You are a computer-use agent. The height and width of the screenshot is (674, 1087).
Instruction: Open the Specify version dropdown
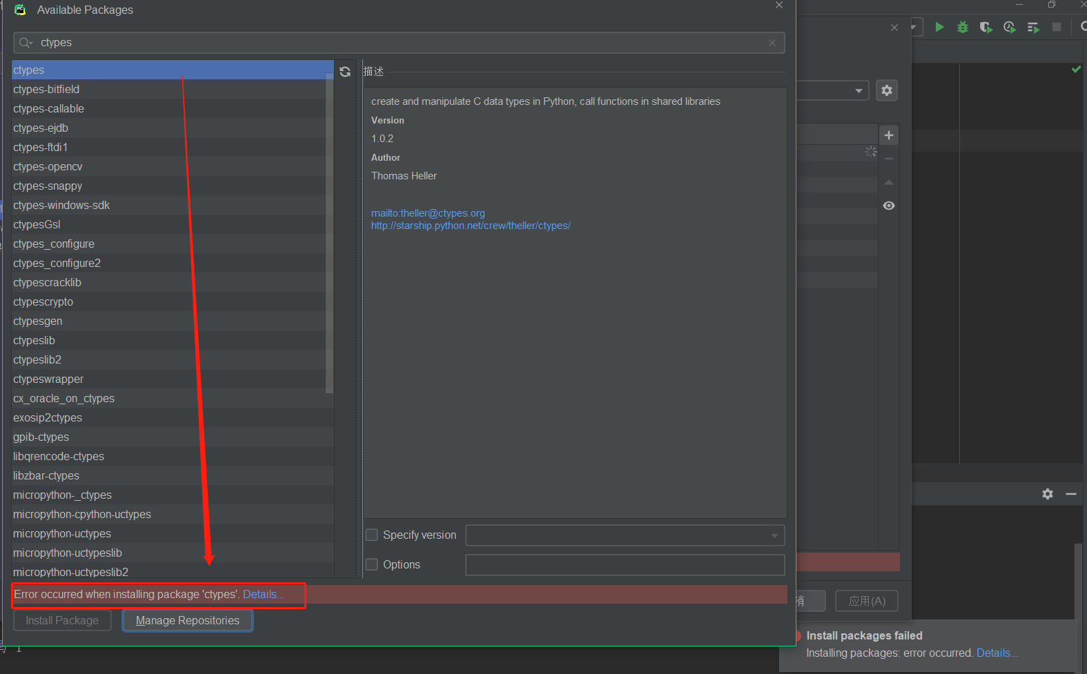point(774,535)
